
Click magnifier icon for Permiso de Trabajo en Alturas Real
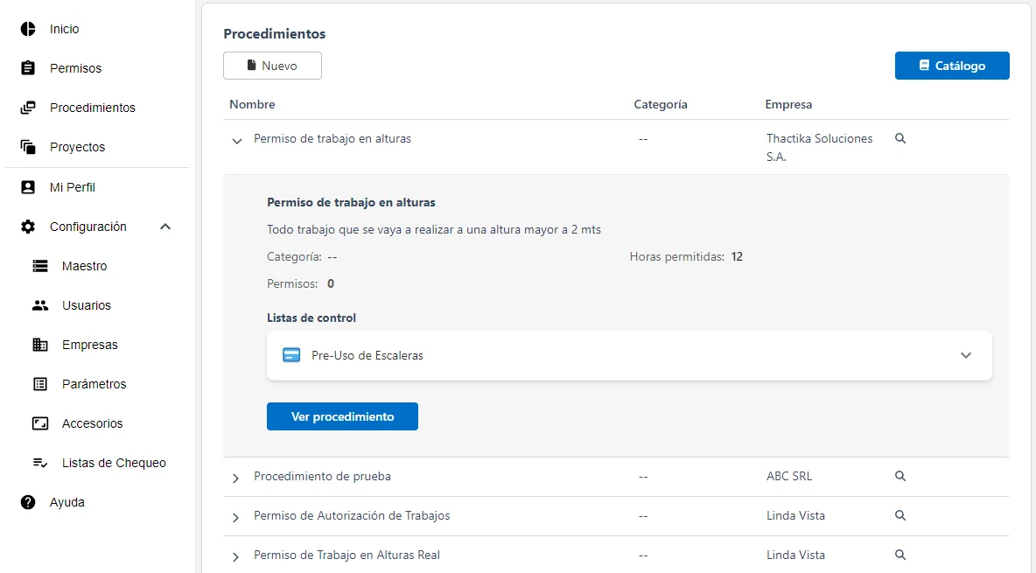point(900,555)
